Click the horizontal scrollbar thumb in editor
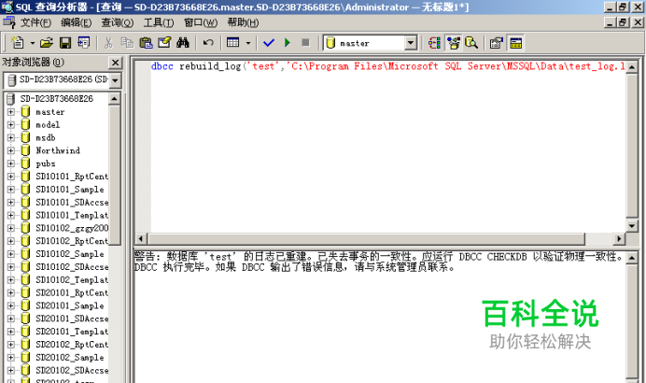Viewport: 646px width, 383px height. pos(366,239)
